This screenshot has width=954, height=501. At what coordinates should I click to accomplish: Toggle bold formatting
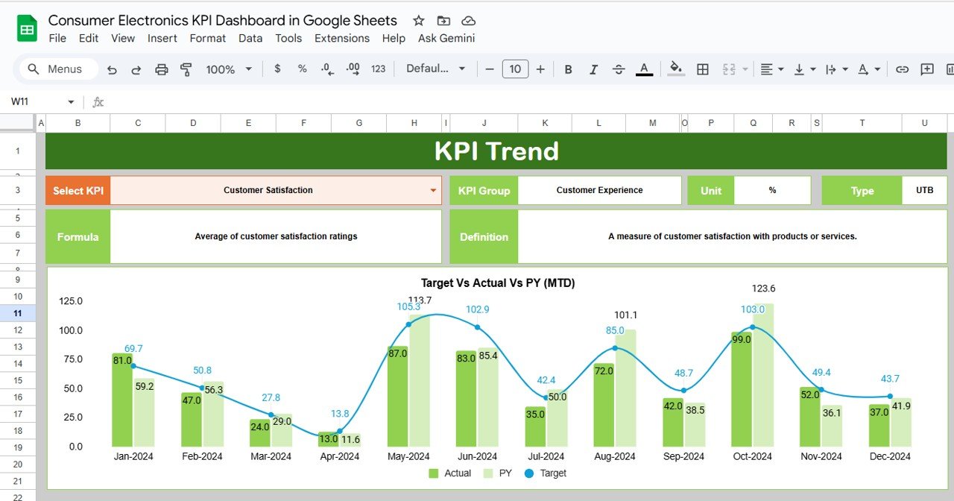[x=568, y=69]
